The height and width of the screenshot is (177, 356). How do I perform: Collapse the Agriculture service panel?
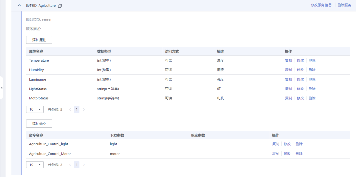[x=19, y=6]
